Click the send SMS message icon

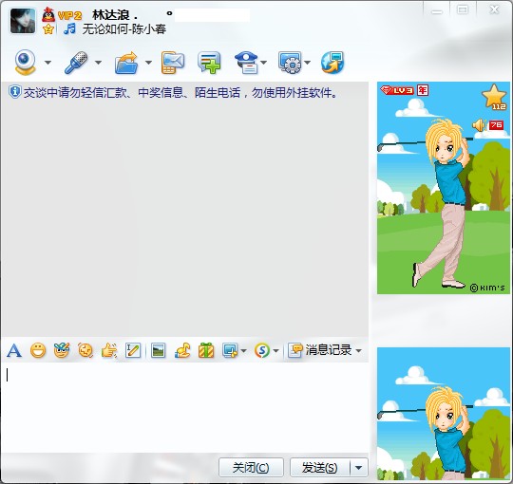(x=172, y=62)
